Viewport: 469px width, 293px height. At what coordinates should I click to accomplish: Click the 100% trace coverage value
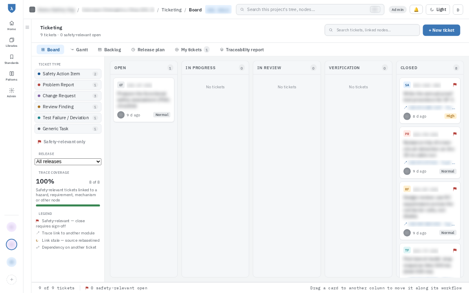[x=45, y=181]
